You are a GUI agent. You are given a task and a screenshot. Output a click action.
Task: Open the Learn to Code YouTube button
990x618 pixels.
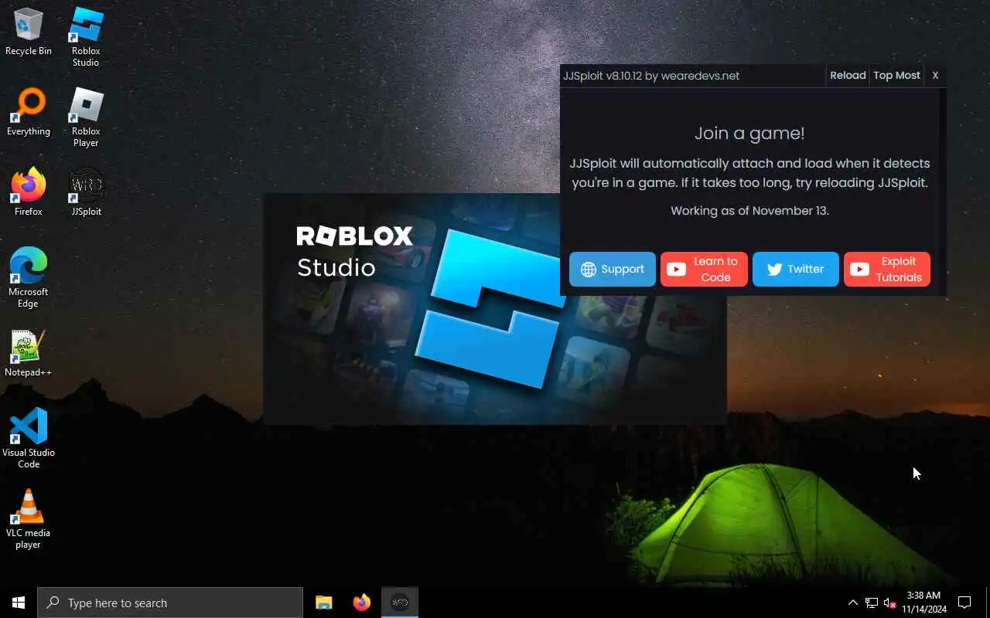pos(704,269)
